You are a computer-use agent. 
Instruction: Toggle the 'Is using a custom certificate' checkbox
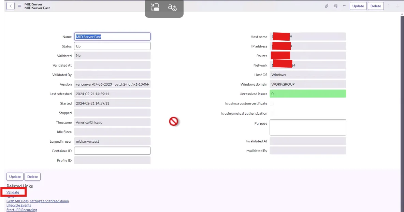272,104
